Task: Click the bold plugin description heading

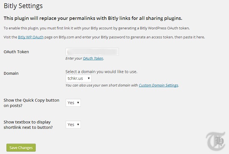Action: pos(93,18)
